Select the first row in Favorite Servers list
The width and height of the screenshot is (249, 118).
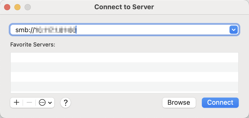125,57
